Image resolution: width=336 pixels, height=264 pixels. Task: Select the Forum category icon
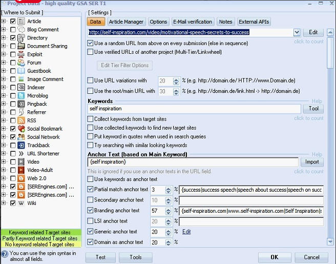pos(22,63)
